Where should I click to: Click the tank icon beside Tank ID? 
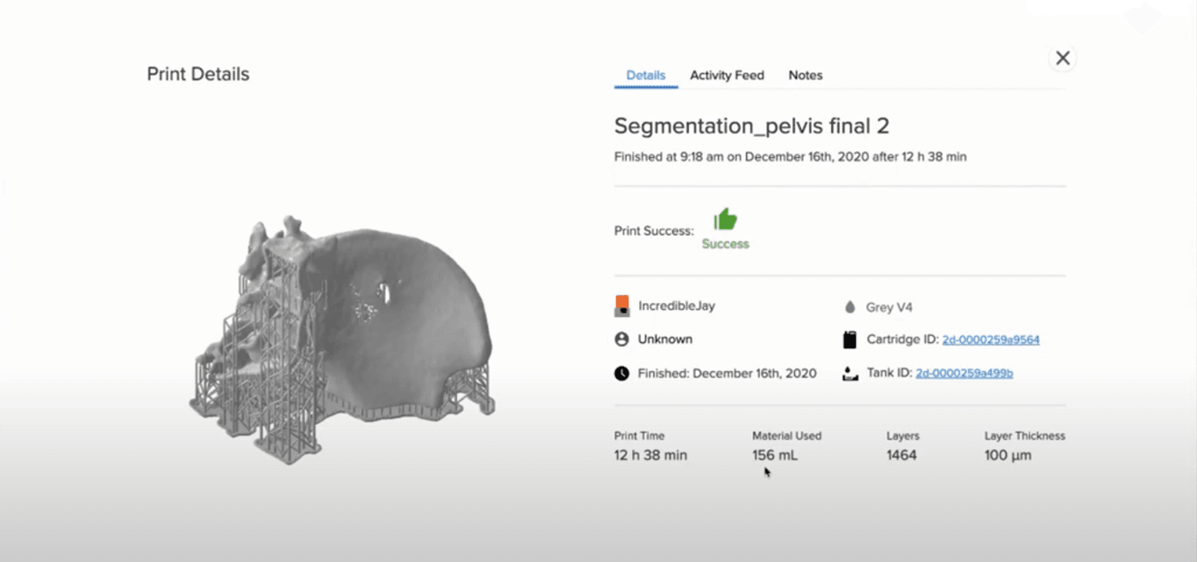click(850, 373)
